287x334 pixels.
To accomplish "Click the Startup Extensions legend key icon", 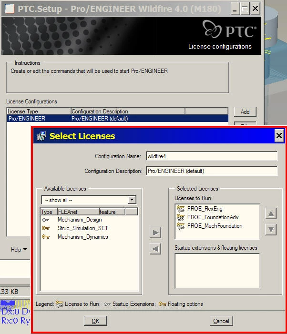I will [107, 304].
